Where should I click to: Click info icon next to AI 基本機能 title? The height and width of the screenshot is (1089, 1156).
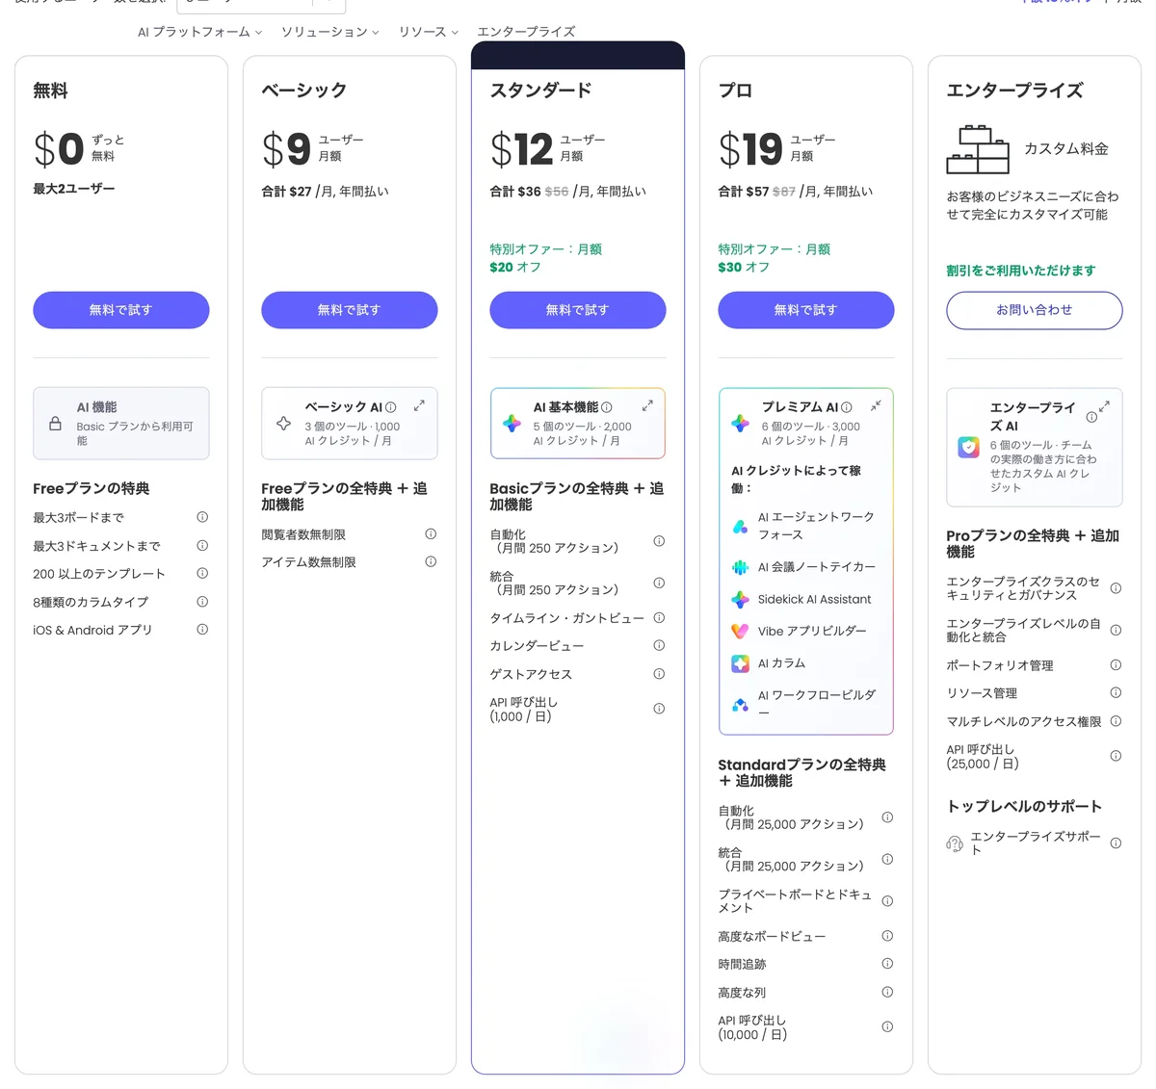coord(606,407)
